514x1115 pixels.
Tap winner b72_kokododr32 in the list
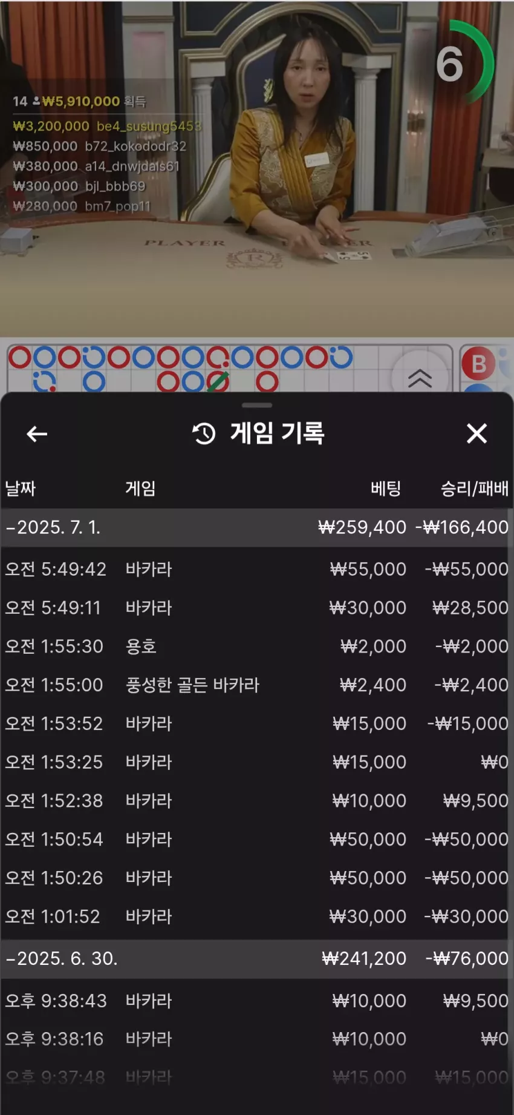click(100, 146)
